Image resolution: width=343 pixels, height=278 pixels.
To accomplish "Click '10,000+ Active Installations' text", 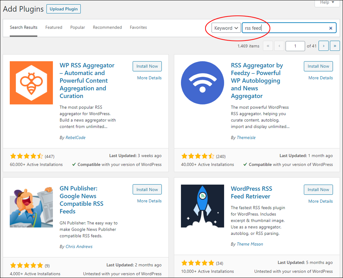I will click(x=208, y=271).
